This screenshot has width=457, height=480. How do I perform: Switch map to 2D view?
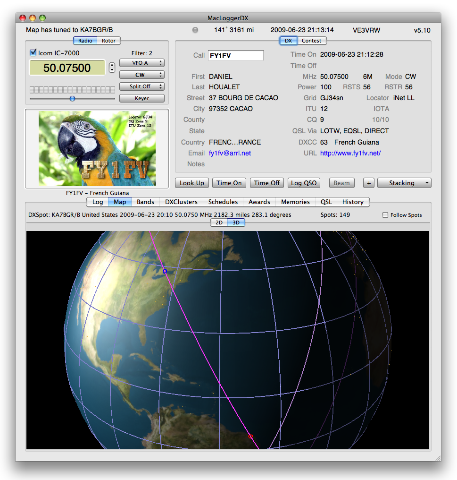(219, 223)
